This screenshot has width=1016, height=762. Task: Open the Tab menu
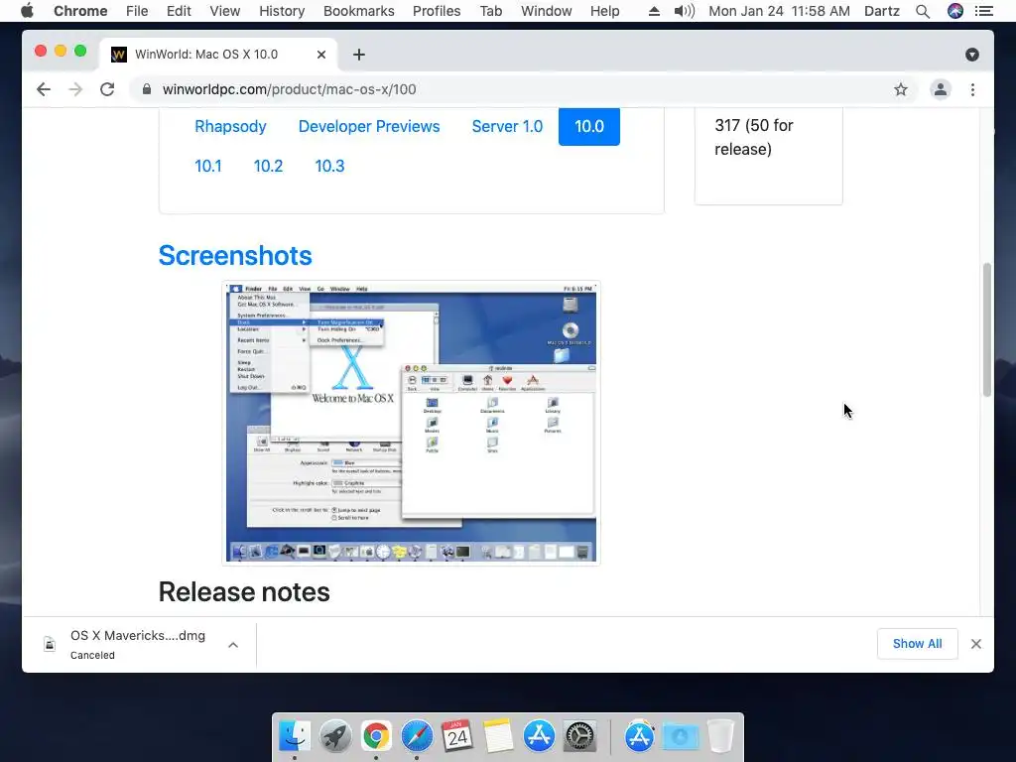[490, 11]
